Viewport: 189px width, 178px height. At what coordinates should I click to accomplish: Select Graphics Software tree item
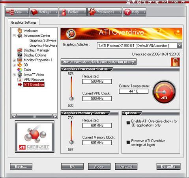(x=43, y=40)
